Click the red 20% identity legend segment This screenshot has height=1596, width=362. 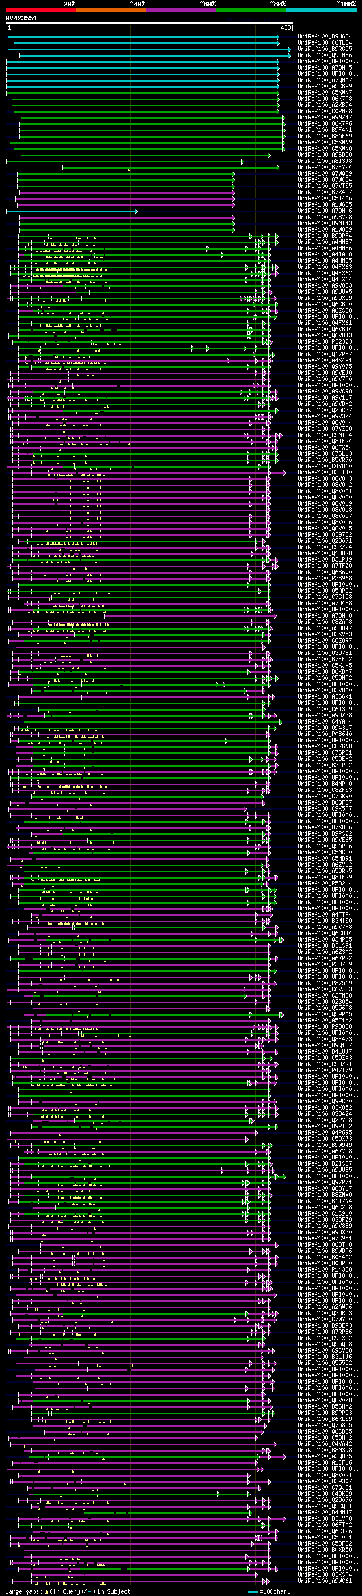(41, 10)
